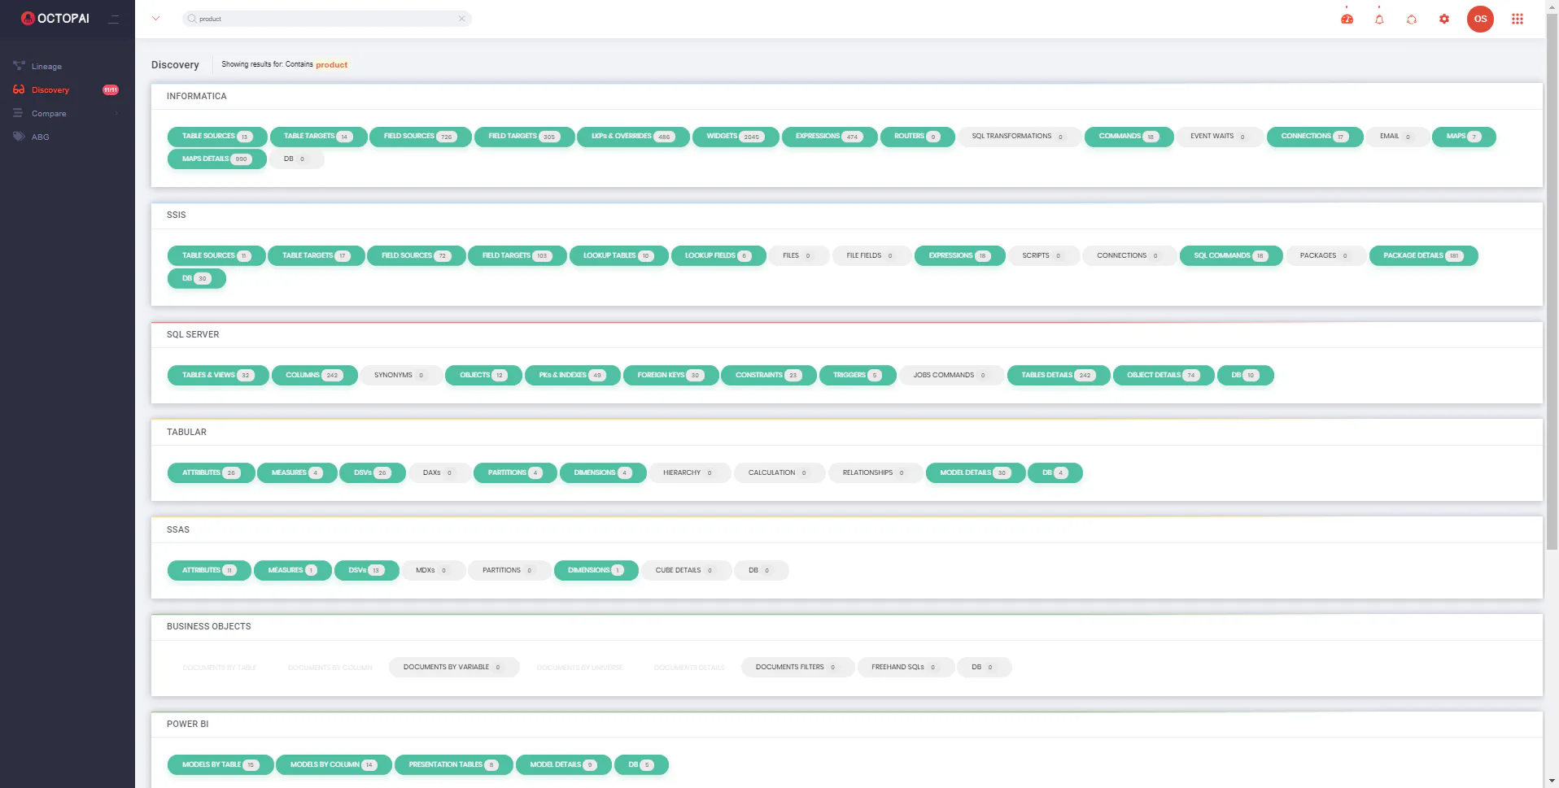Collapse sidebar with hamburger icon
Viewport: 1559px width, 788px height.
[x=114, y=19]
